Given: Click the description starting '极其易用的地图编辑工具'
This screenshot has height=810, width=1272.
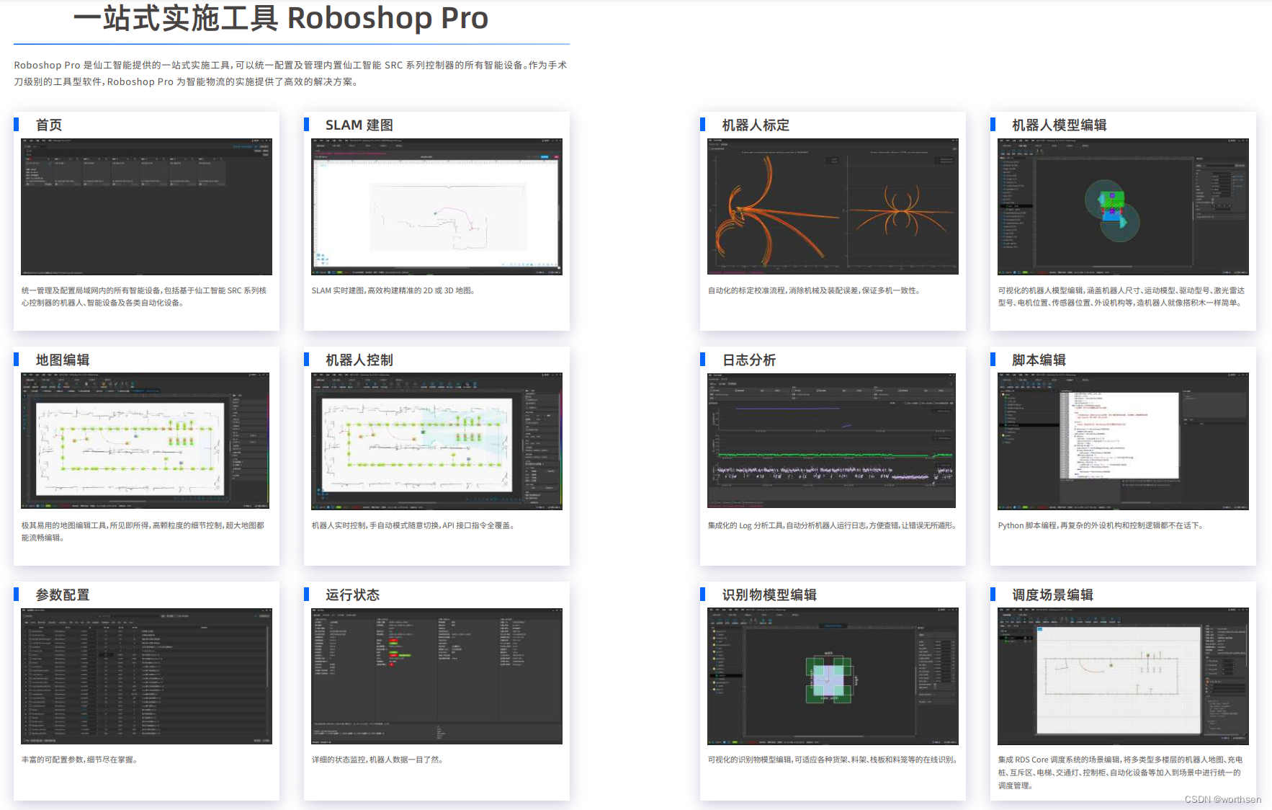Looking at the screenshot, I should pyautogui.click(x=143, y=531).
